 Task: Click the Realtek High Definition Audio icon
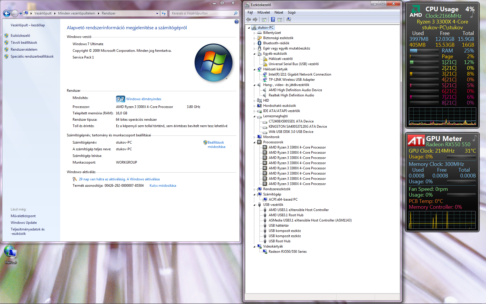click(265, 95)
